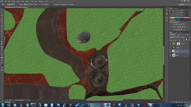191x107 pixels.
Task: Select the Crop tool
Action: (x=2, y=21)
